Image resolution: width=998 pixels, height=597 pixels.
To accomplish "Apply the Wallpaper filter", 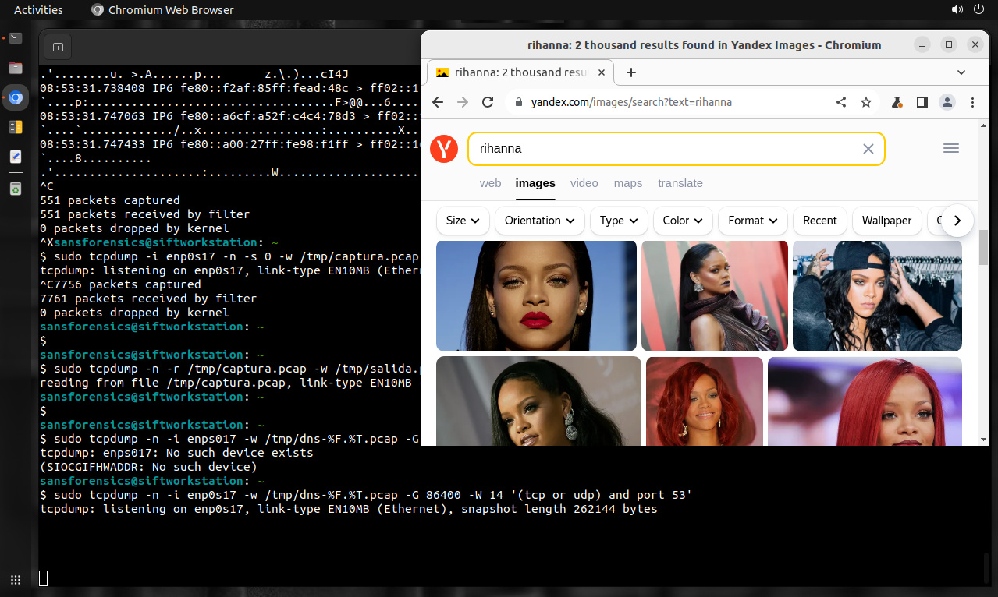I will click(886, 221).
